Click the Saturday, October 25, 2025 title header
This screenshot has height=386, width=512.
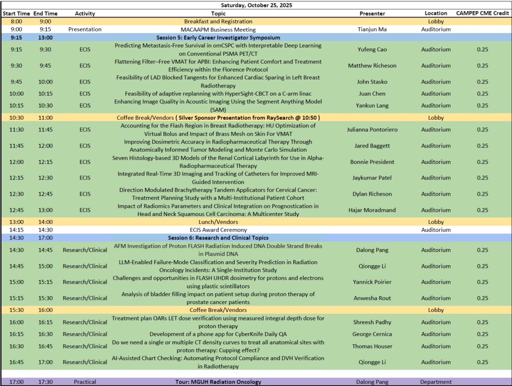click(256, 5)
